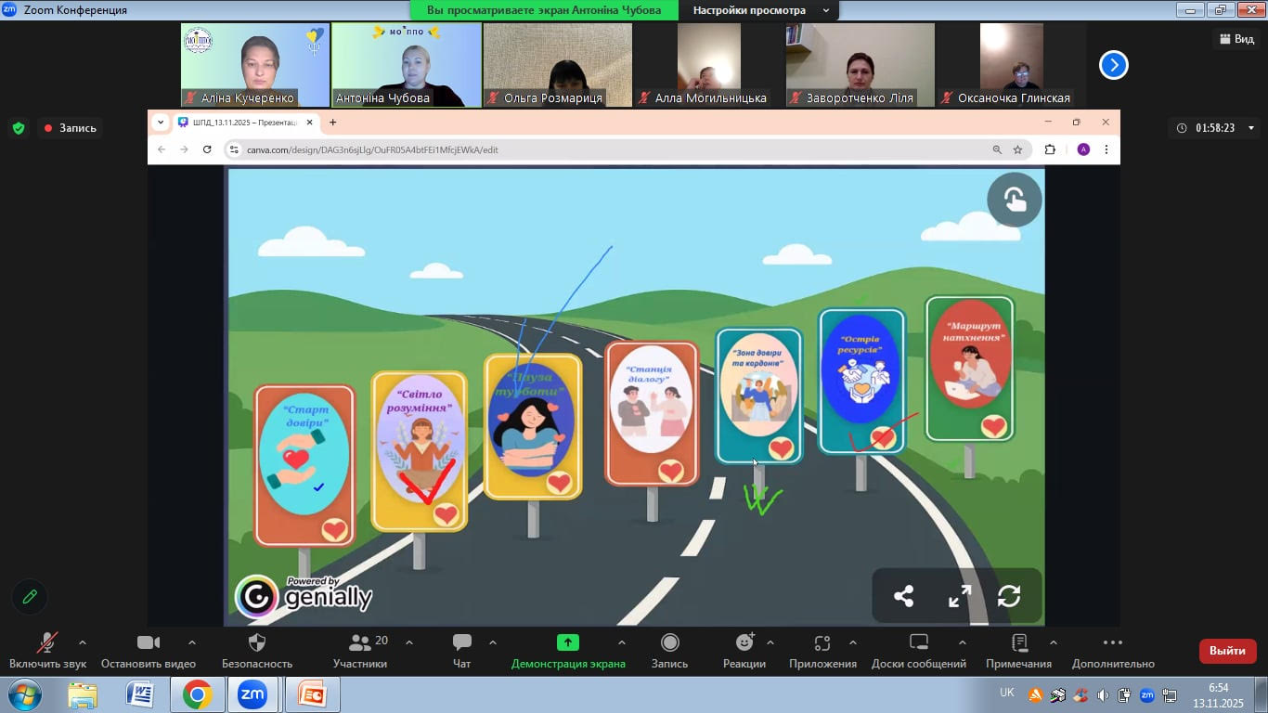Click the Genially share icon
This screenshot has width=1268, height=713.
[903, 596]
